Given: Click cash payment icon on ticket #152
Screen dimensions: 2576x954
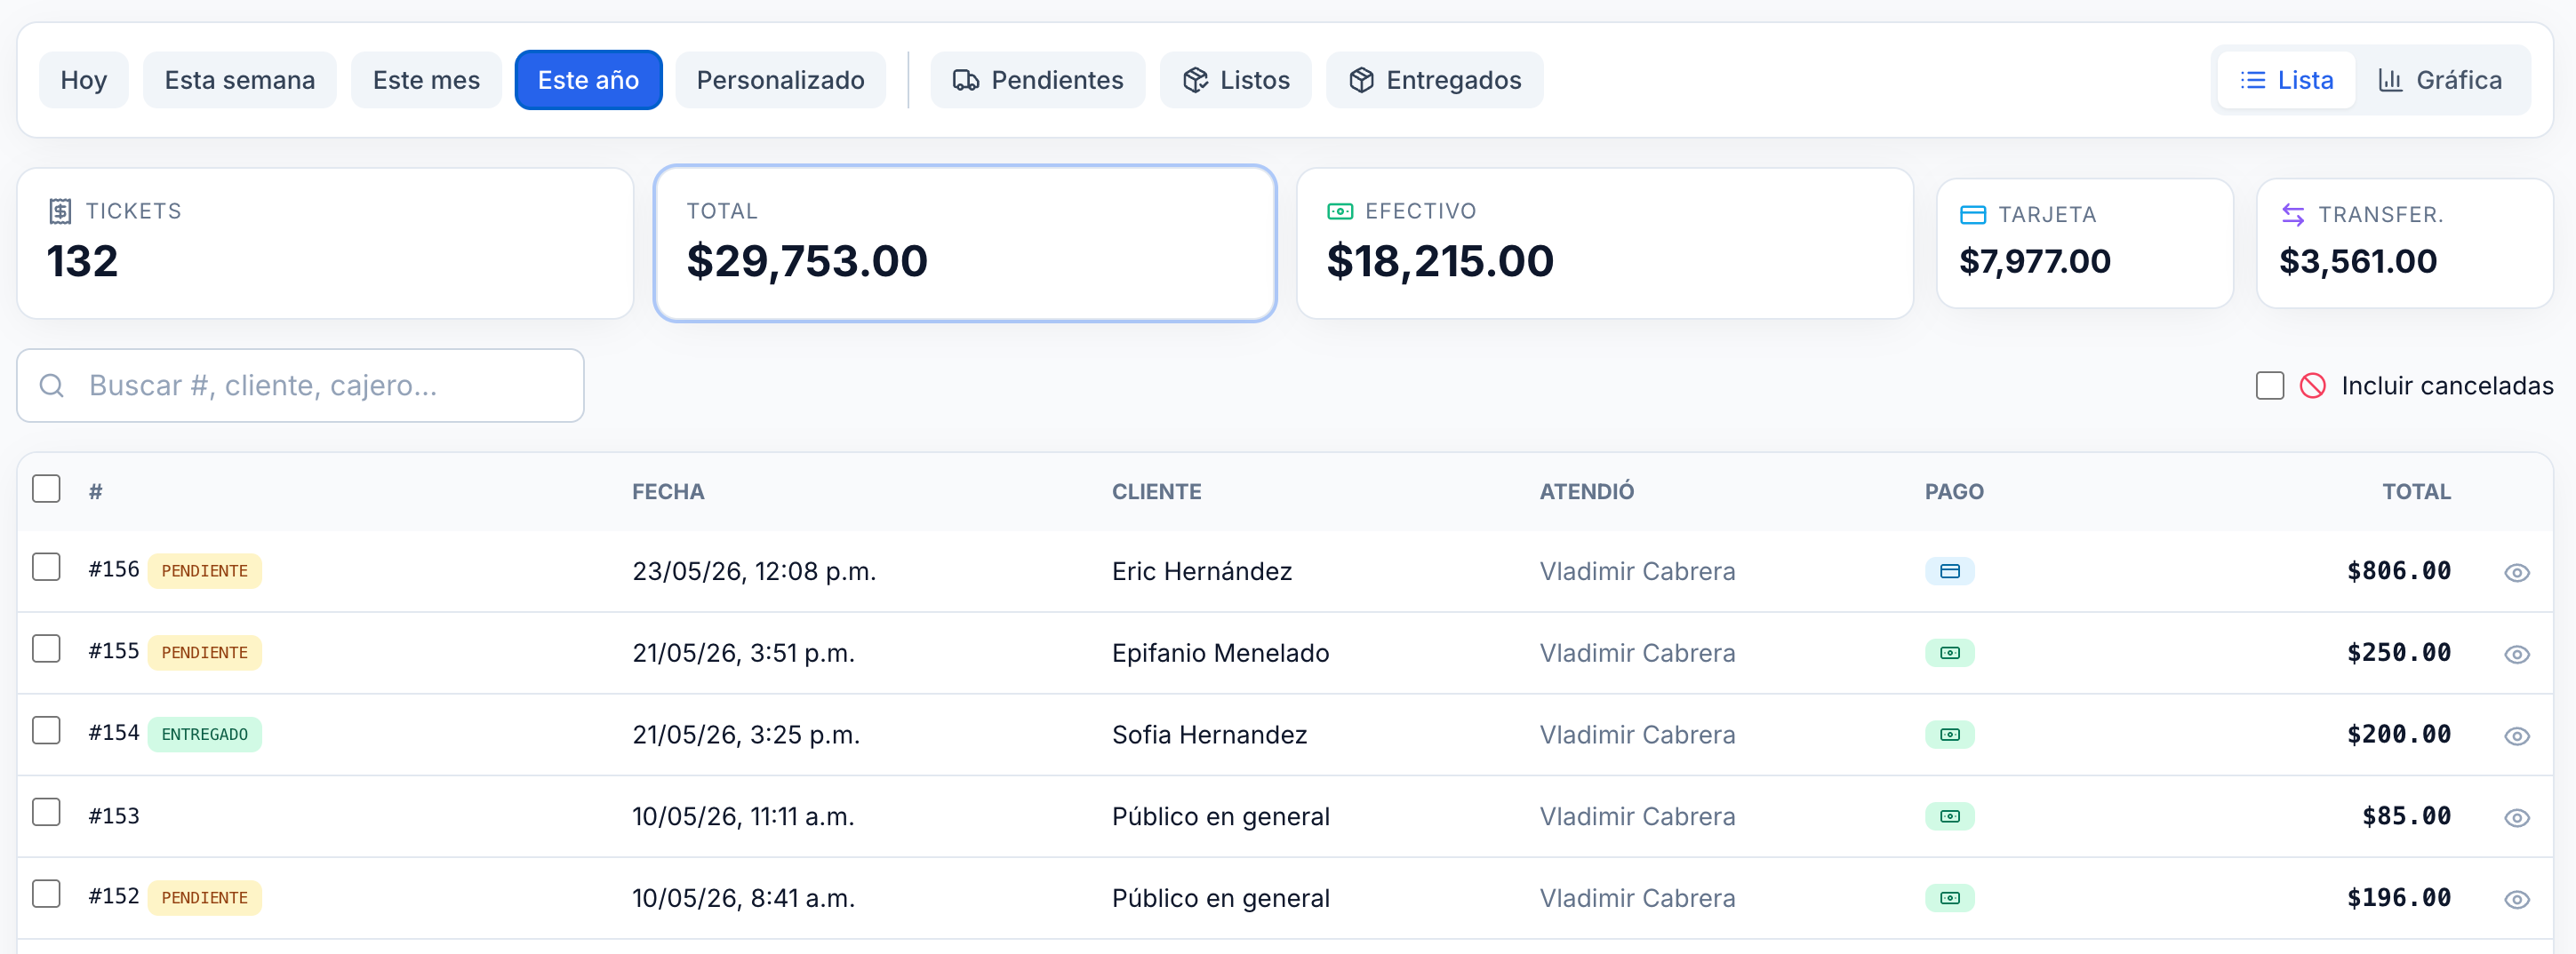Looking at the screenshot, I should pyautogui.click(x=1949, y=898).
